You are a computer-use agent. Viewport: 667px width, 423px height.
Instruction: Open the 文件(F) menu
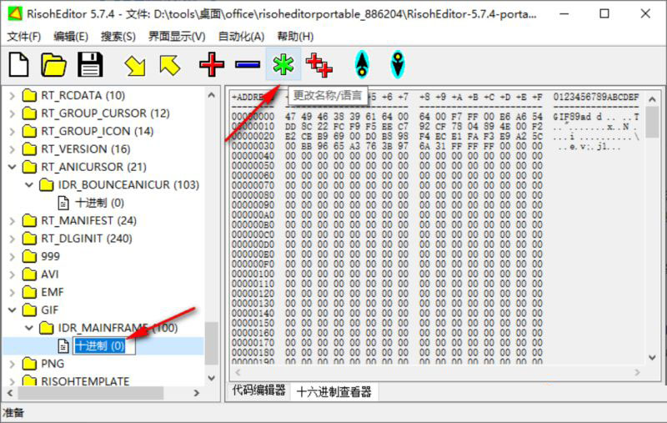click(24, 36)
